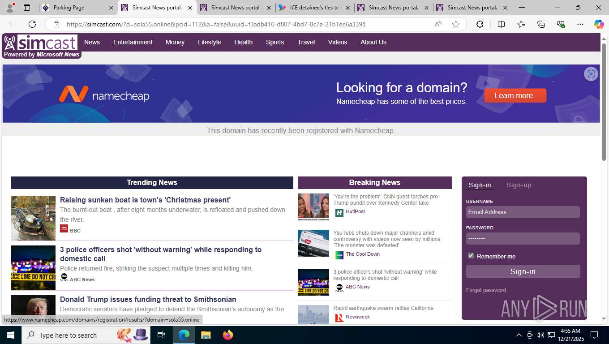This screenshot has height=344, width=609.
Task: Open Collections icon
Action: [x=541, y=24]
